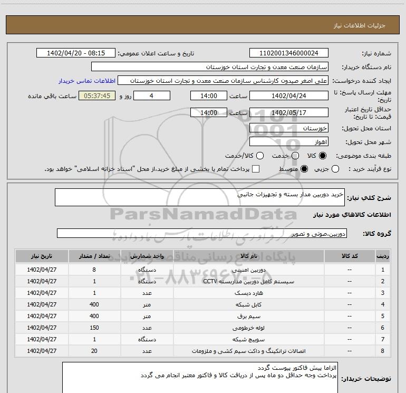Click the remaining time countdown 05:37:45
This screenshot has height=393, width=406.
tap(97, 96)
